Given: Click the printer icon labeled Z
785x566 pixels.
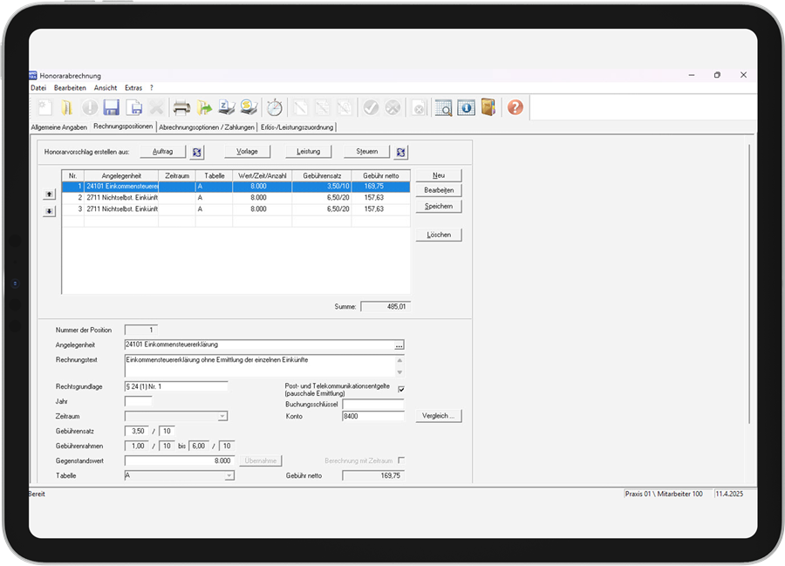Looking at the screenshot, I should 226,107.
